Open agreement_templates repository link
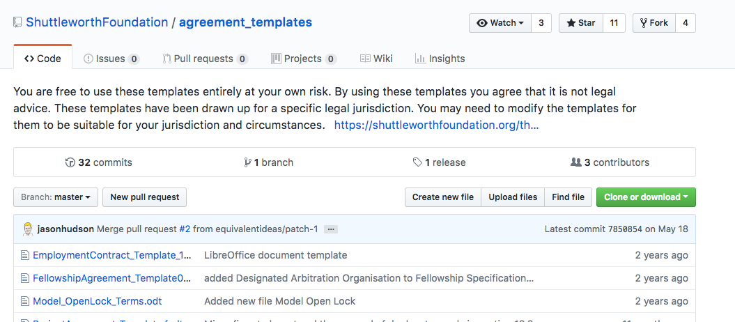 coord(246,22)
